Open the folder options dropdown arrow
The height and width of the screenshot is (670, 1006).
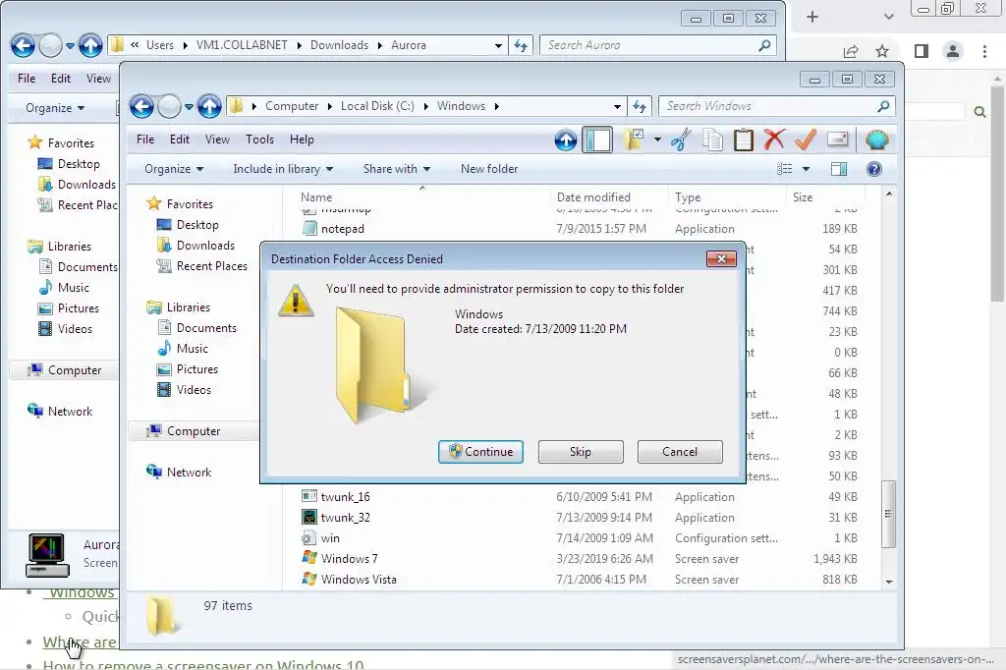click(x=657, y=140)
